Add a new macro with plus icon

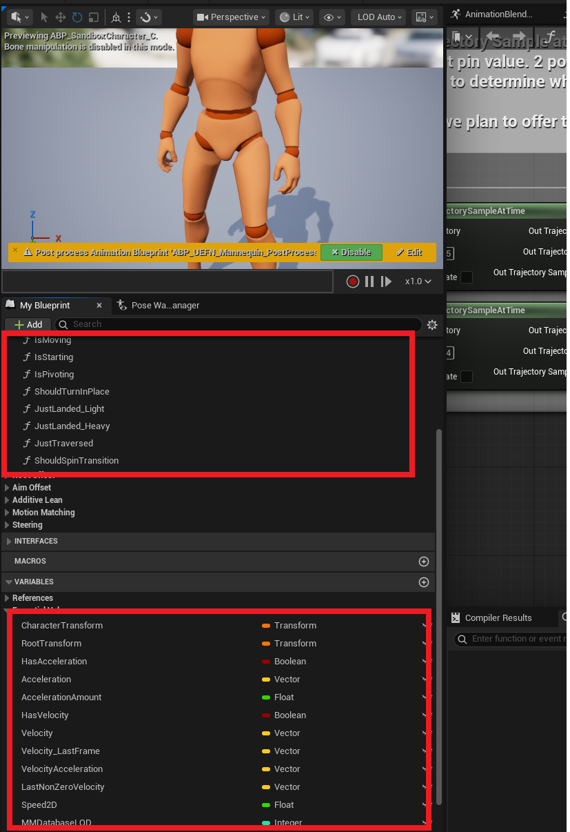point(424,562)
